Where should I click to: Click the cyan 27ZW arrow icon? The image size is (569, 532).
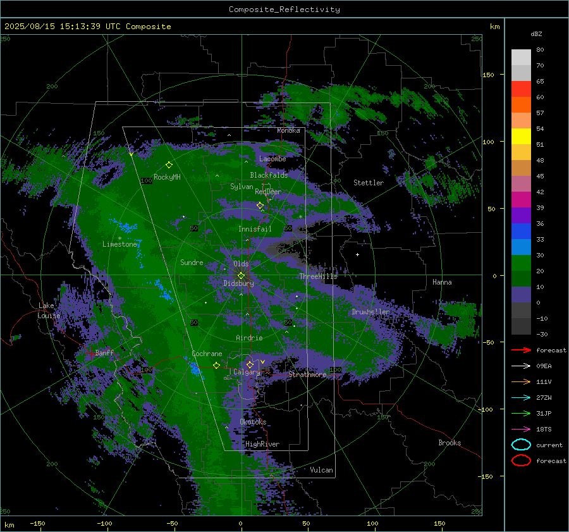521,398
